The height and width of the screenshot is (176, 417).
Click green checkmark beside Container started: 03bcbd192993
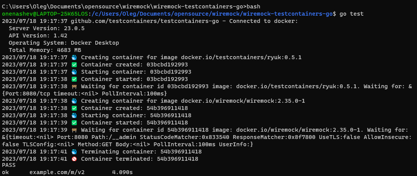click(74, 79)
